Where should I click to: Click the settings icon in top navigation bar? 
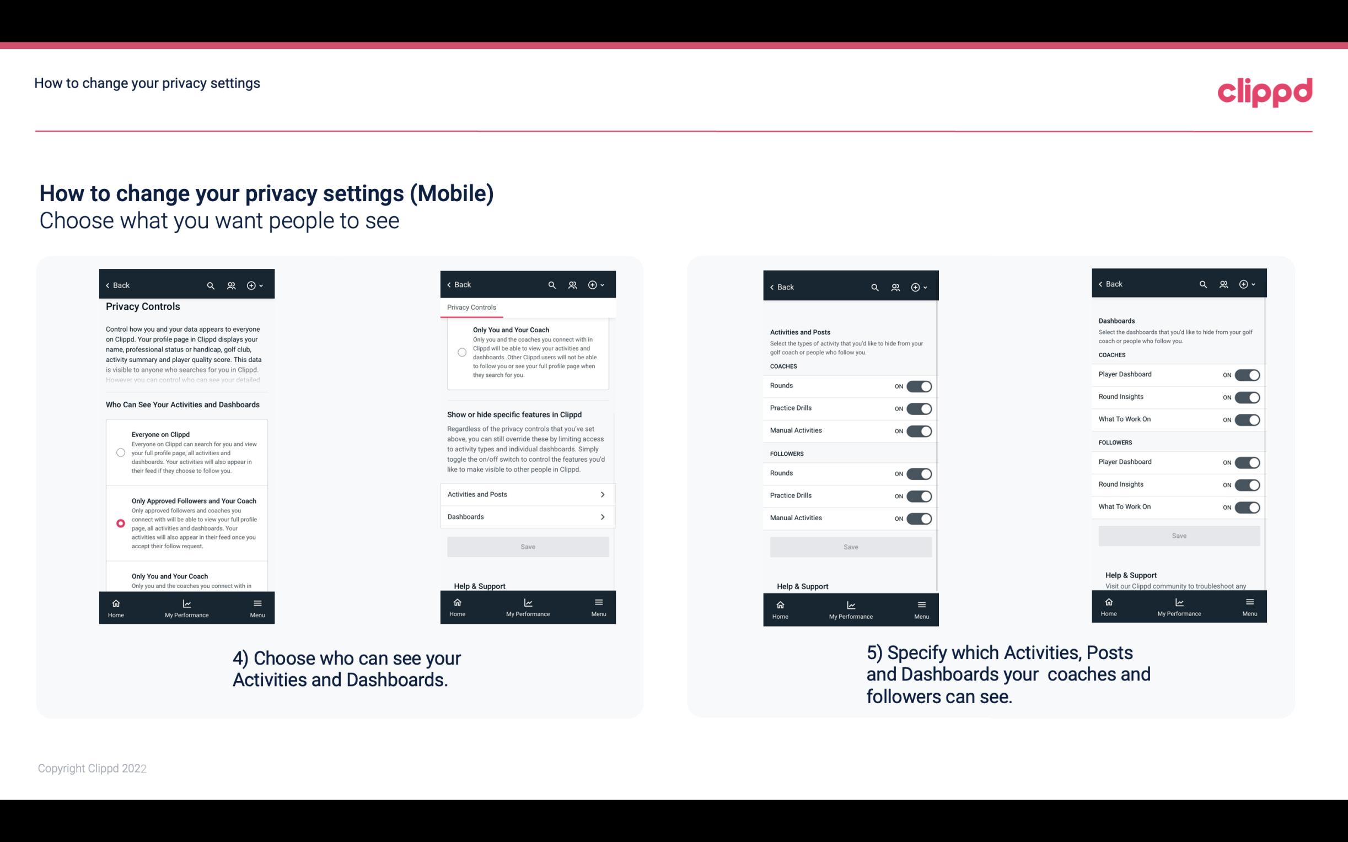(253, 285)
